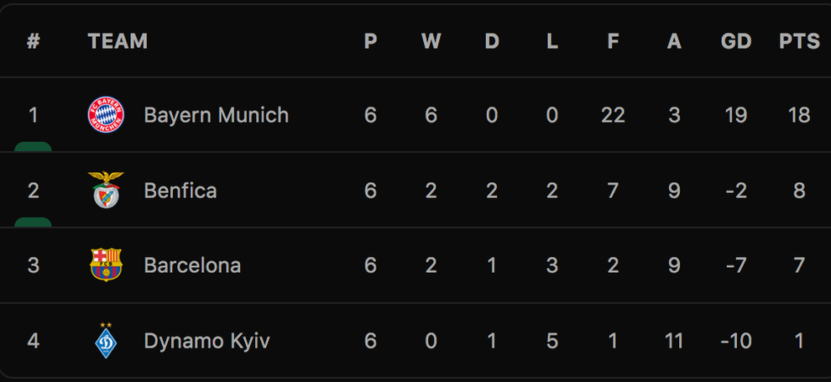Sort by GD column header

(x=736, y=41)
